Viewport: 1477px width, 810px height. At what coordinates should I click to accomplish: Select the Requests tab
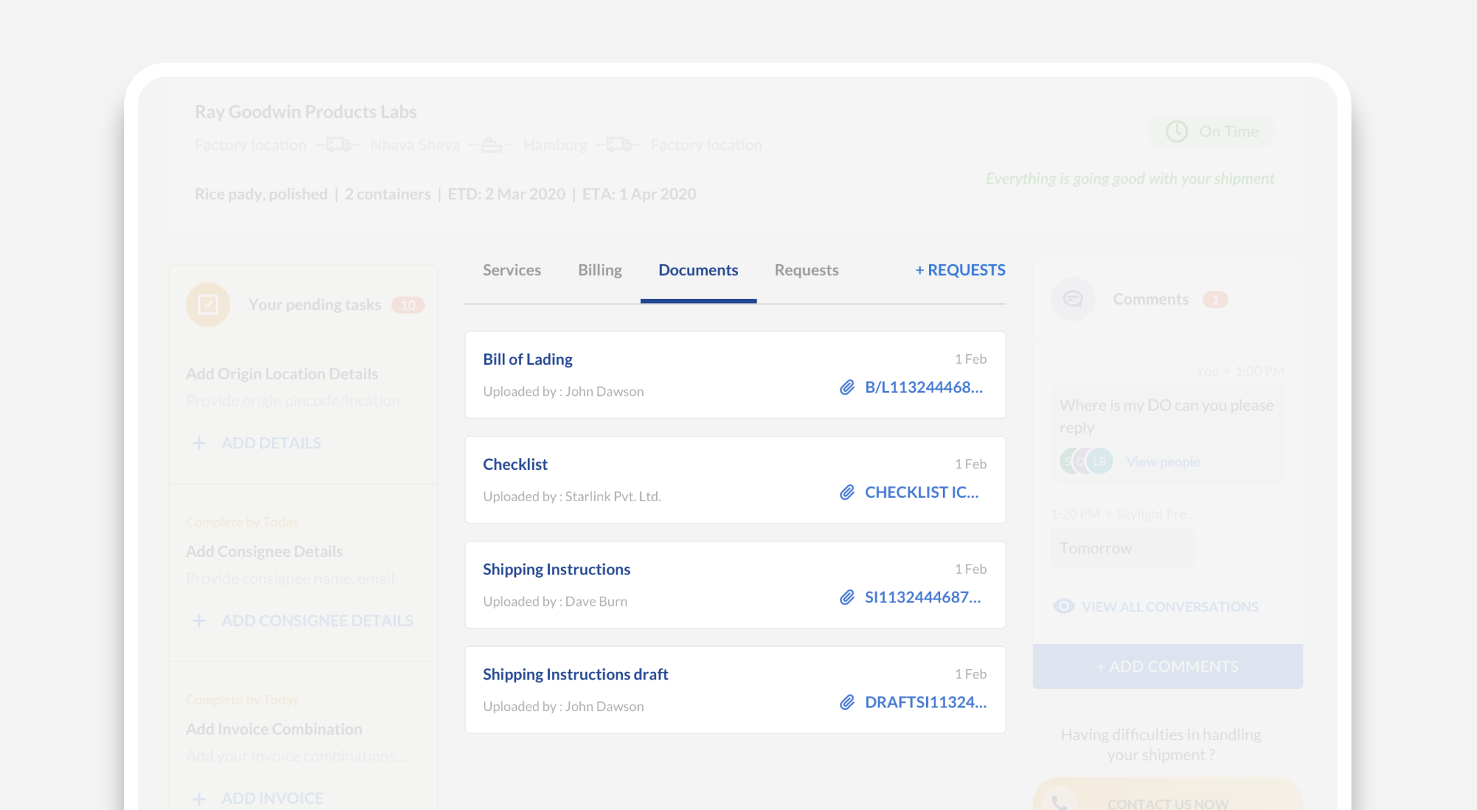click(x=806, y=270)
